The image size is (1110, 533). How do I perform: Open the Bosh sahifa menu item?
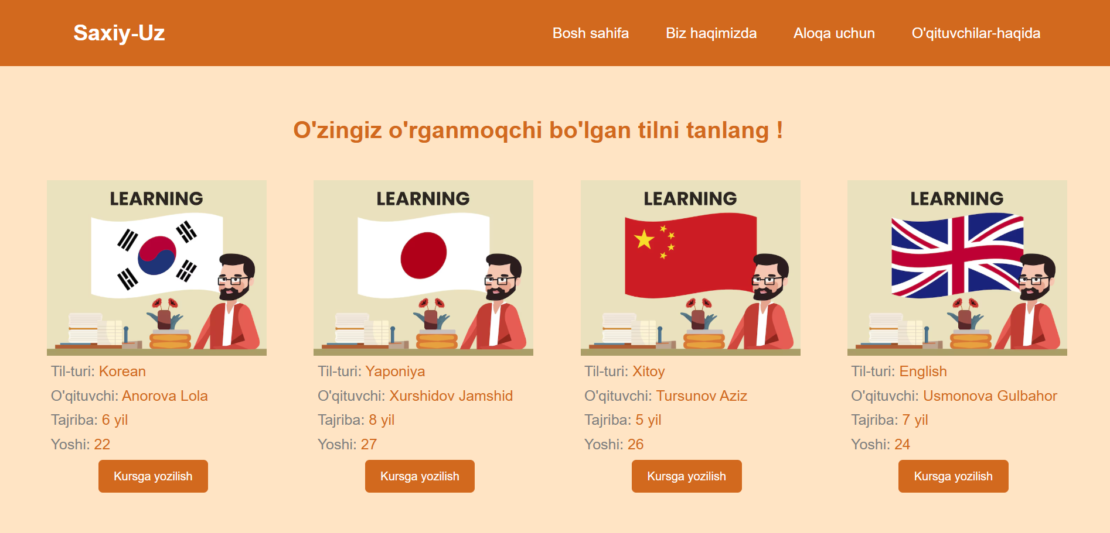[x=591, y=33]
